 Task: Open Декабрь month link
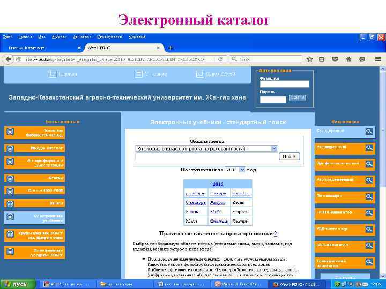[x=195, y=193]
